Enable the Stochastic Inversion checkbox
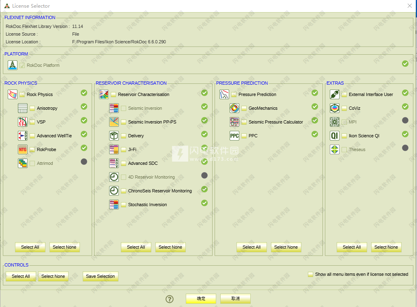Screen dimensions: 417x307 coord(123,205)
